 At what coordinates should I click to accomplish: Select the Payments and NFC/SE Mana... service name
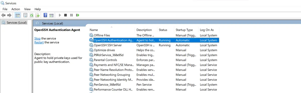114,65
